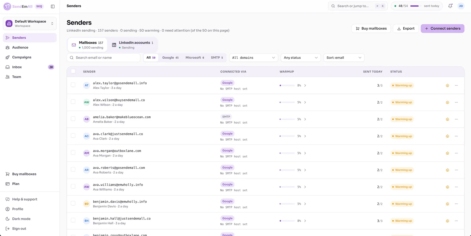Check the benjamin.davis@emwholly.info row checkbox
Screen dimensions: 471x236
point(73,203)
